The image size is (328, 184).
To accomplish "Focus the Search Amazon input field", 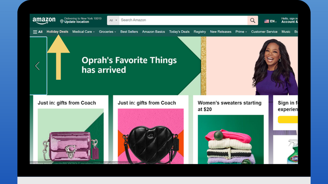I will click(183, 20).
